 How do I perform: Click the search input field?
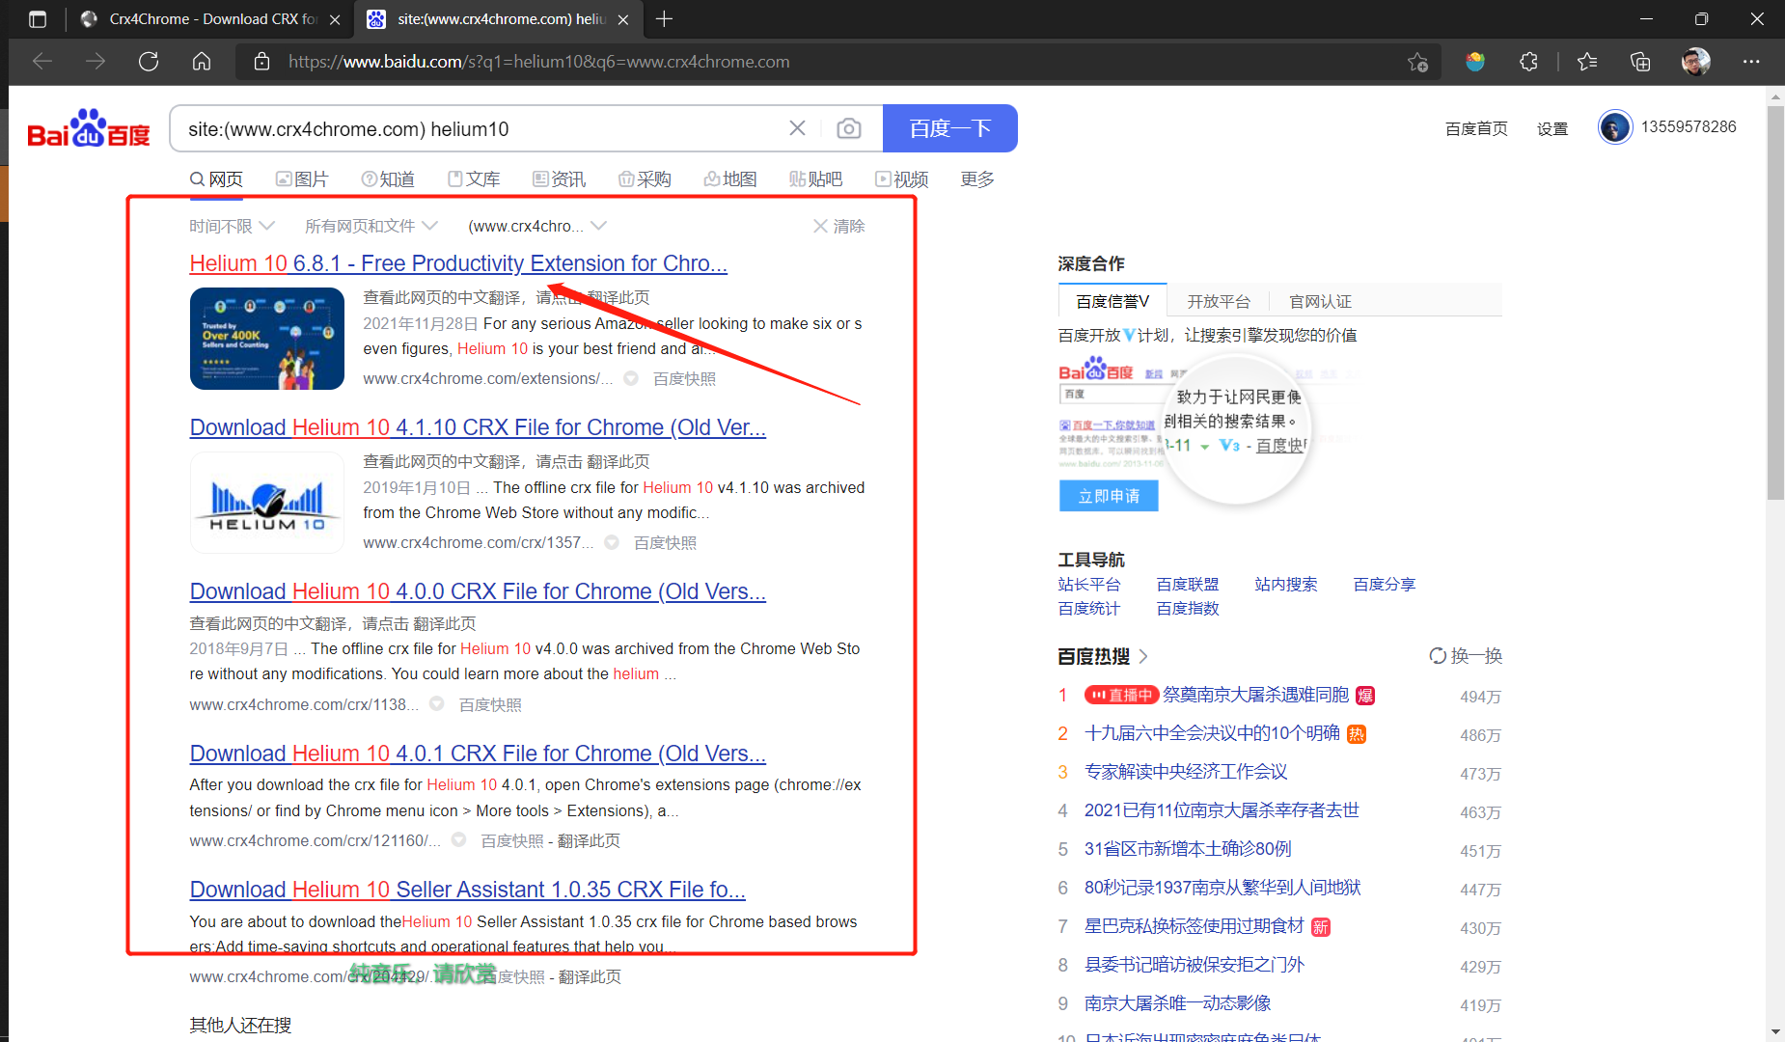[x=482, y=128]
